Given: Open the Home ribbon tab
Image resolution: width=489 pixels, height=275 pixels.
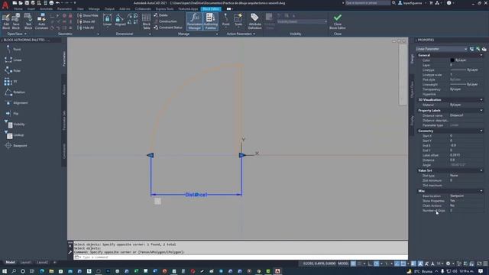Looking at the screenshot, I should 18,9.
